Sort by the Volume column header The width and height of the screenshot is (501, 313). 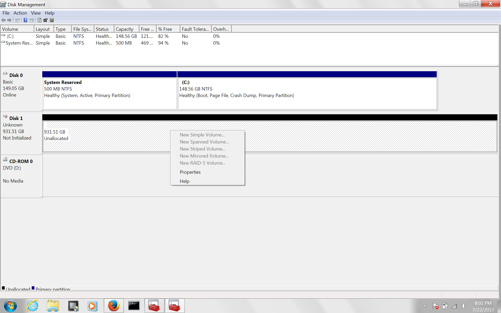coord(17,29)
